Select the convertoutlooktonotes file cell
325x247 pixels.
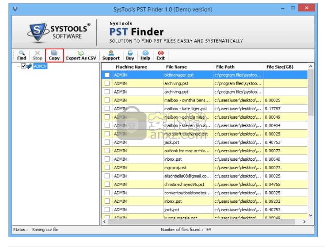188,193
